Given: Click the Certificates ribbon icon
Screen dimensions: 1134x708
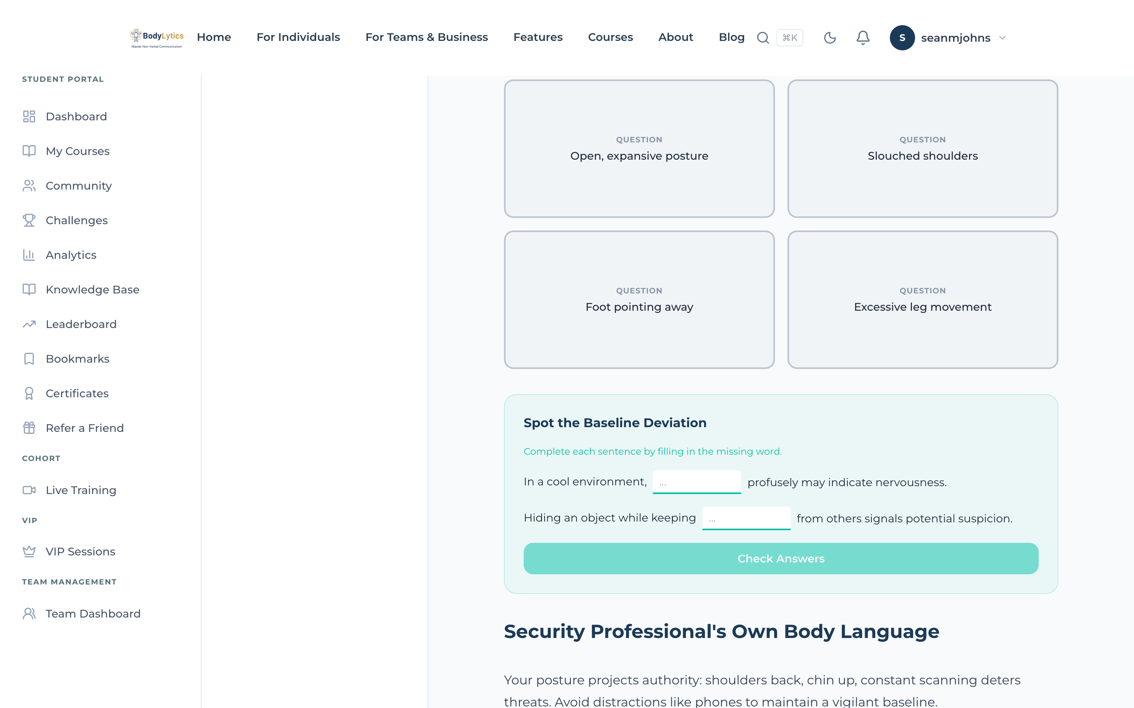Looking at the screenshot, I should tap(29, 393).
